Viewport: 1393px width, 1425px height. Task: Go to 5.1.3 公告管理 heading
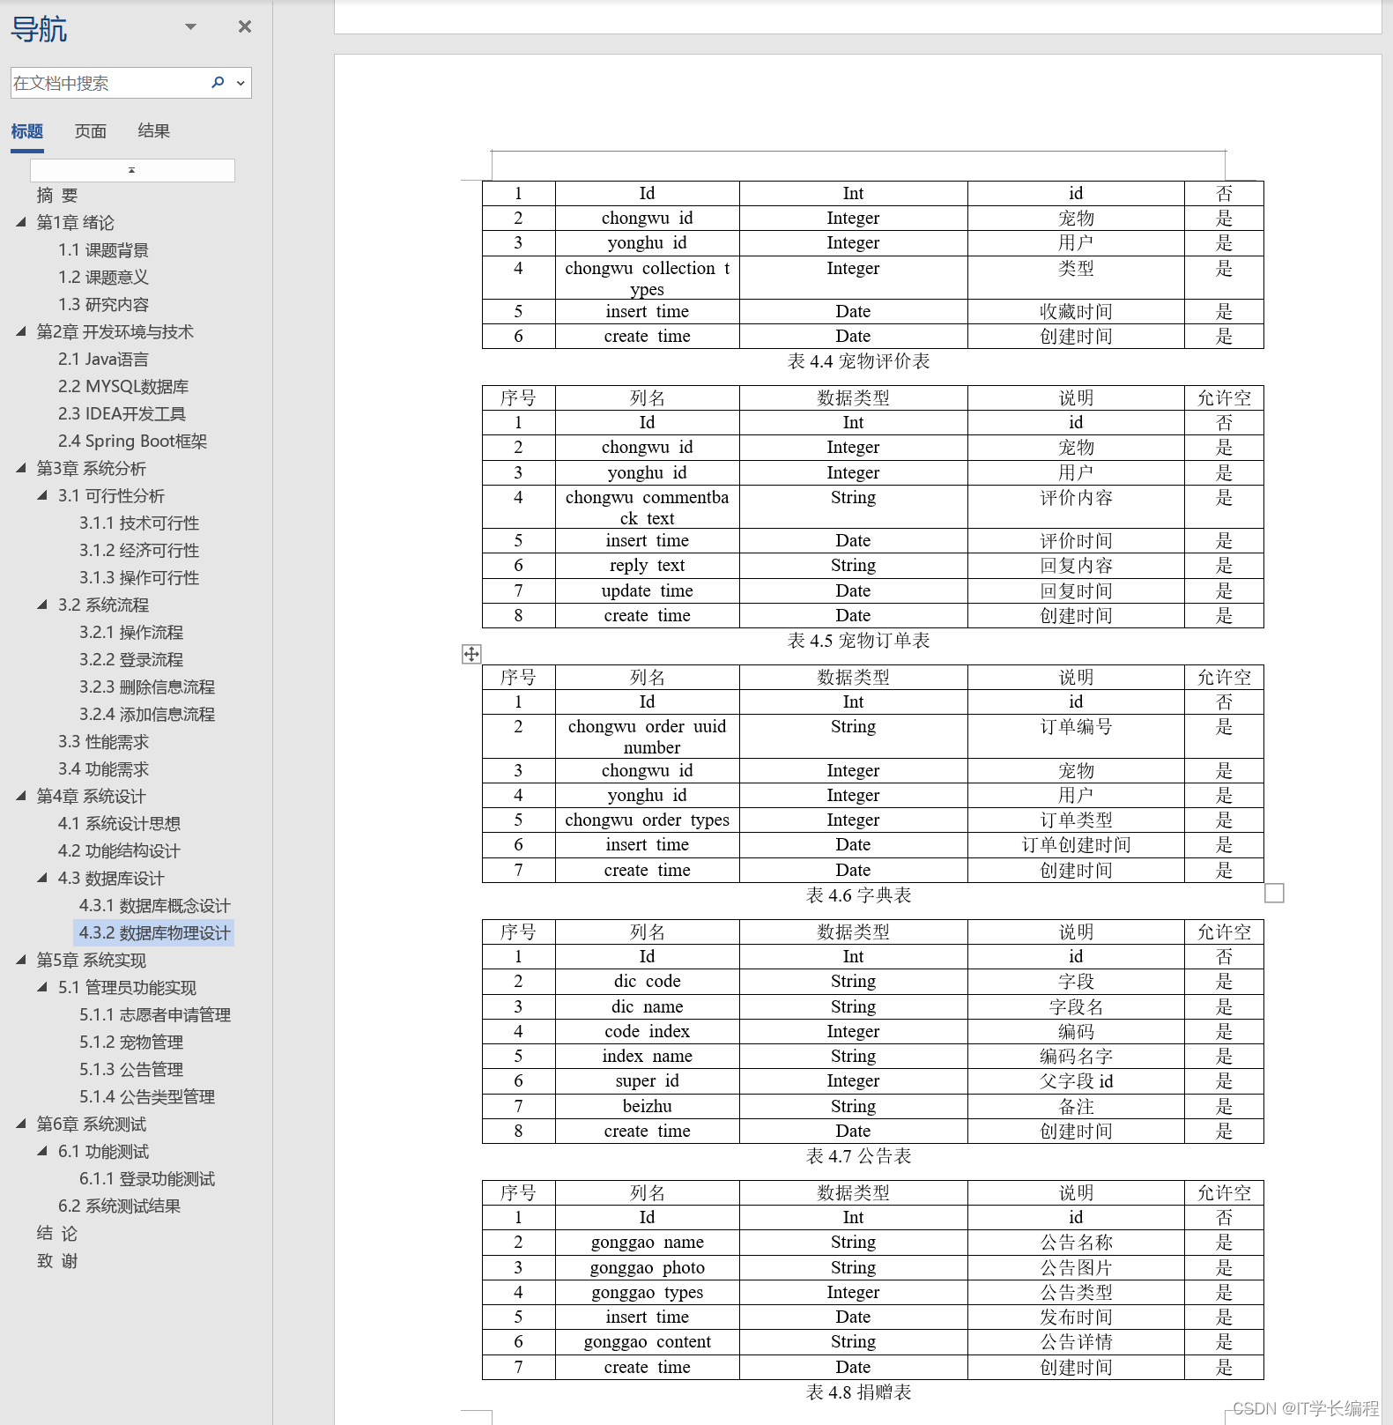coord(131,1070)
